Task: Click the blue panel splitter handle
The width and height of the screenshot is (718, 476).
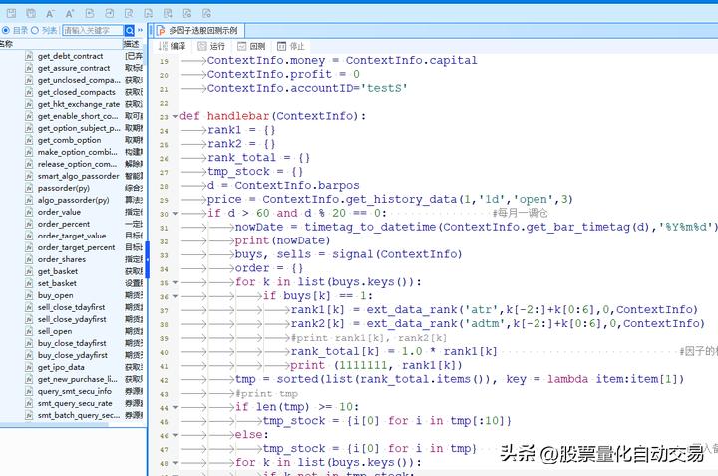Action: [x=148, y=259]
